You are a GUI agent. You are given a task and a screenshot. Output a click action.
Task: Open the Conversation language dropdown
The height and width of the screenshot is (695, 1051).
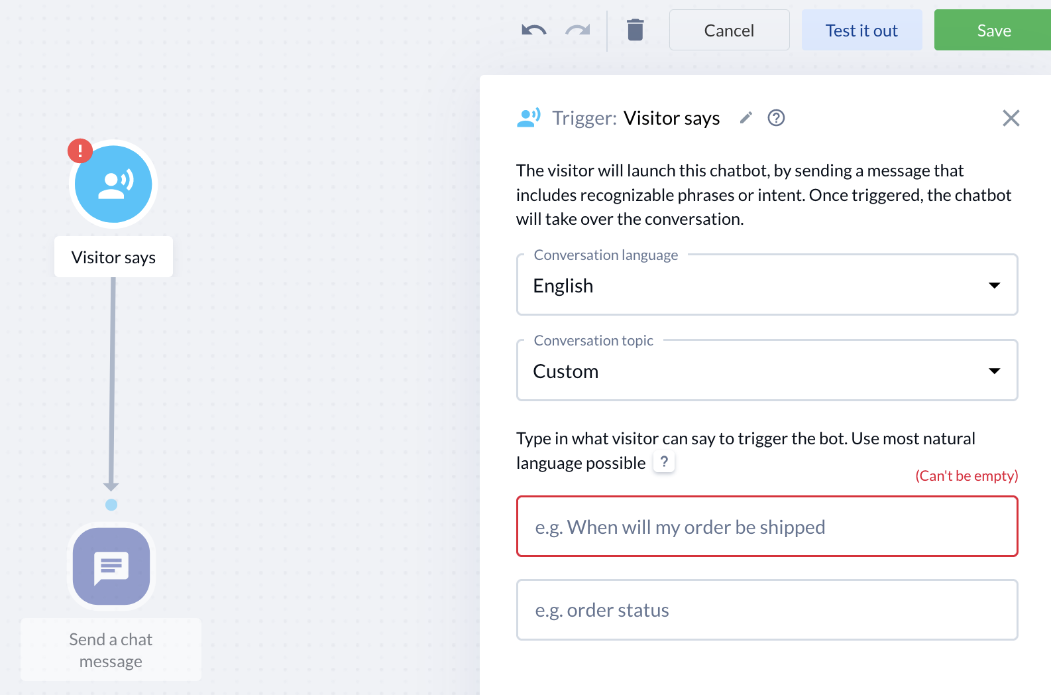tap(767, 285)
